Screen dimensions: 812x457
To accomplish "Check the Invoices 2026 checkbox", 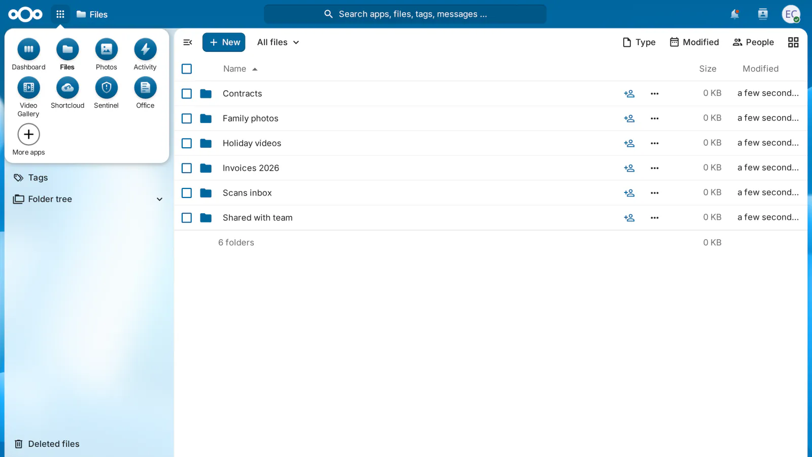I will tap(187, 168).
